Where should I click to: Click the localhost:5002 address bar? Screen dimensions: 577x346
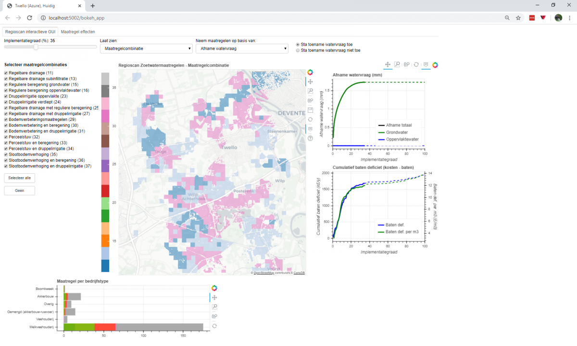tap(269, 18)
